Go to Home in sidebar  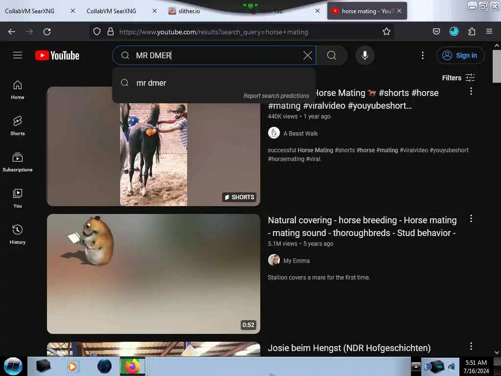tap(18, 90)
